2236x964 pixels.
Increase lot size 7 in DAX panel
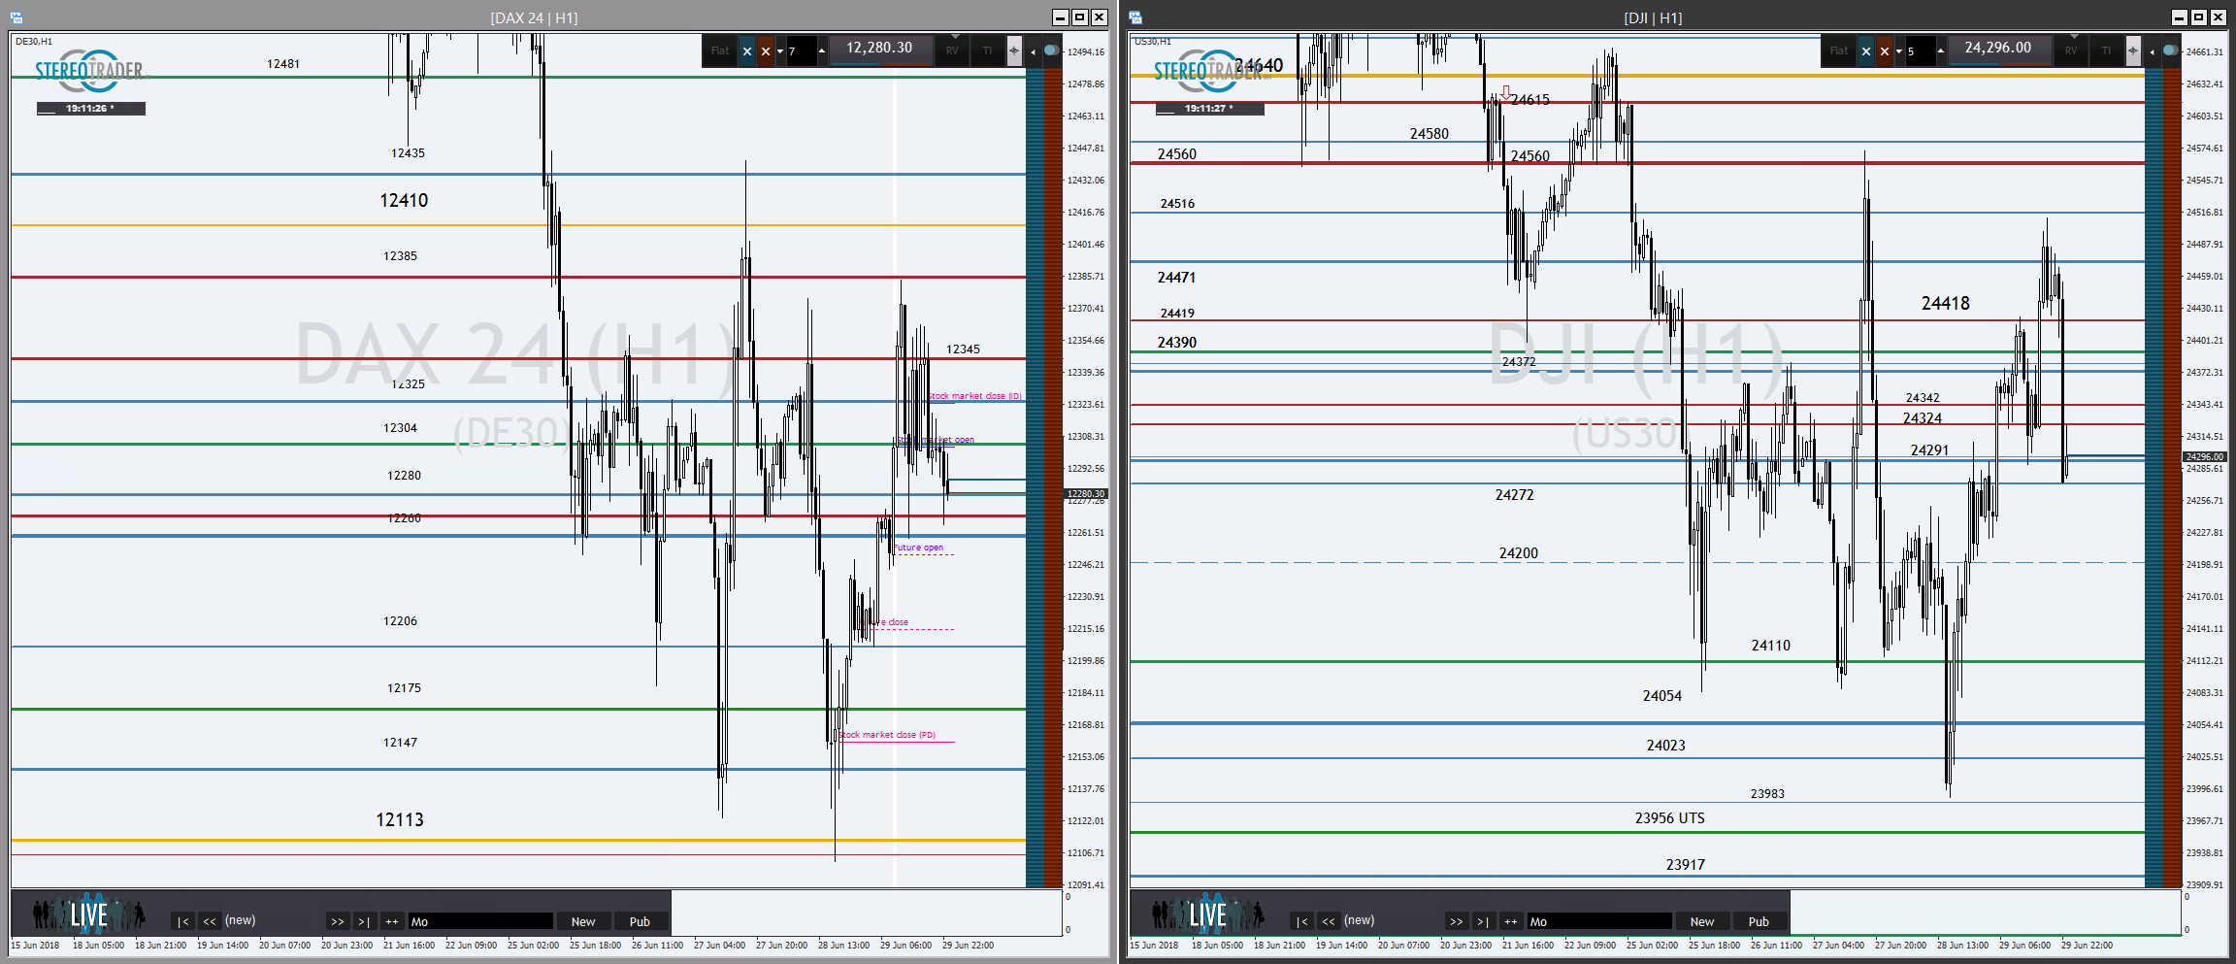(x=822, y=51)
